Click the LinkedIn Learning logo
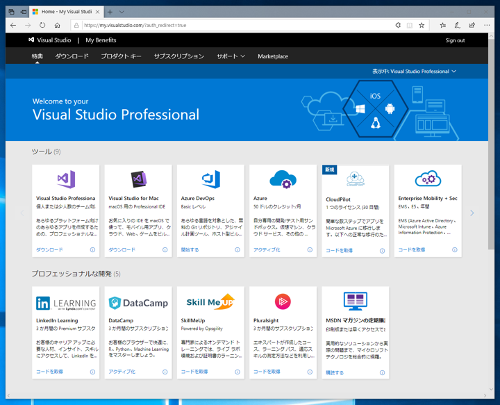The width and height of the screenshot is (500, 405). [x=66, y=304]
